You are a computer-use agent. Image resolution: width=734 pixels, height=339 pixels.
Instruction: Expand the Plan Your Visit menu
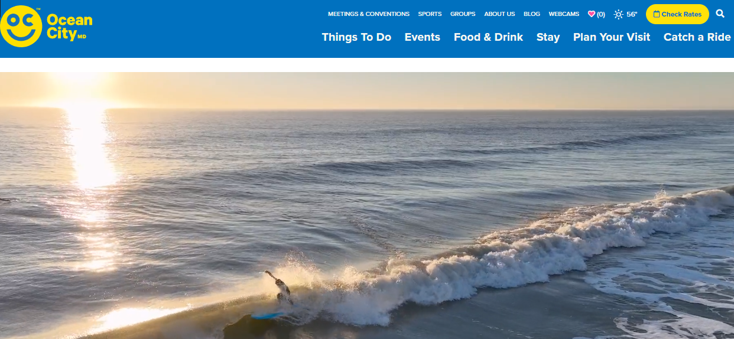pos(612,37)
